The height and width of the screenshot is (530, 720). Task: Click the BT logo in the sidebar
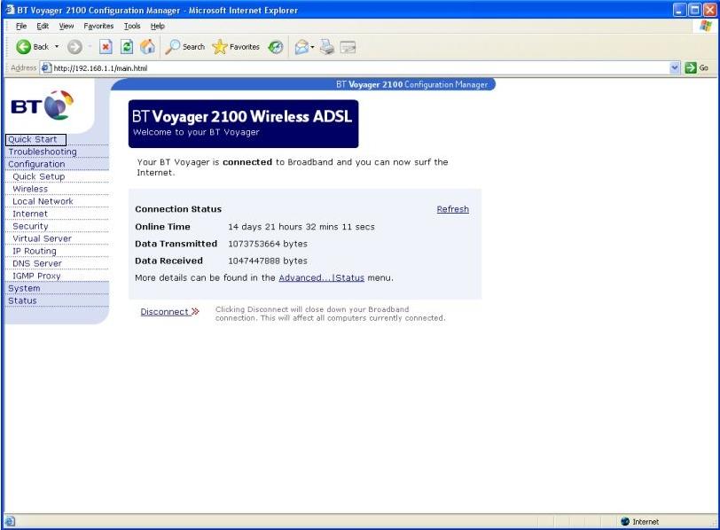pyautogui.click(x=43, y=105)
